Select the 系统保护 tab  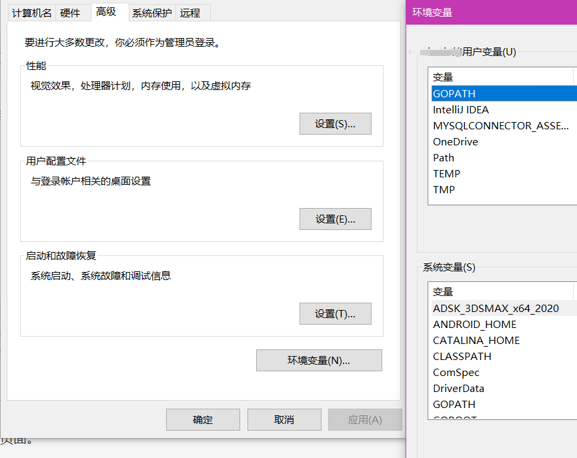pos(152,12)
